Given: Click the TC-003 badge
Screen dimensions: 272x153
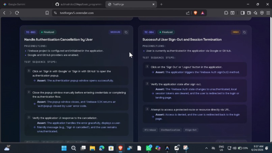Looking at the screenshot, I should pos(31,32).
